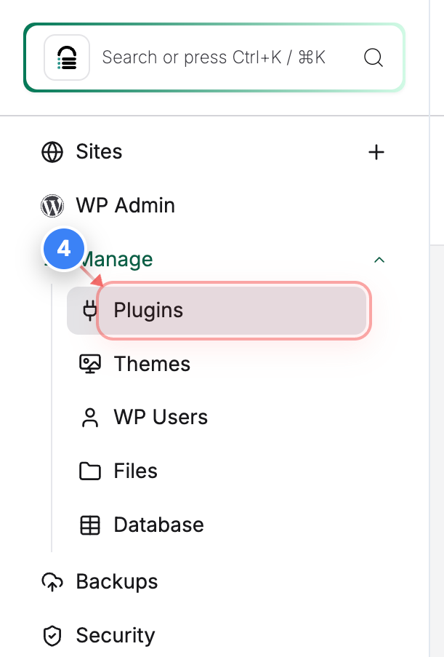Navigate to the Security section
The width and height of the screenshot is (444, 657).
point(115,635)
